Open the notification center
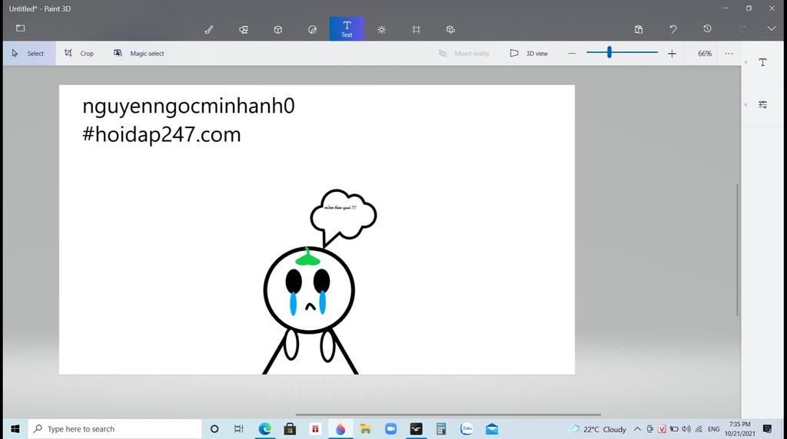787x439 pixels. coord(768,429)
